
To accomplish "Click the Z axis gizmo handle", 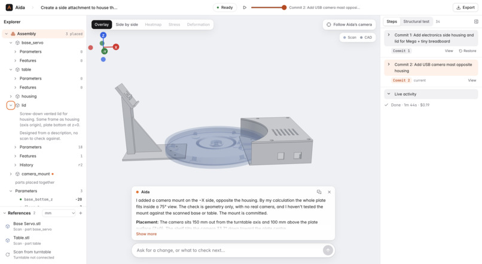I will 103,35.
